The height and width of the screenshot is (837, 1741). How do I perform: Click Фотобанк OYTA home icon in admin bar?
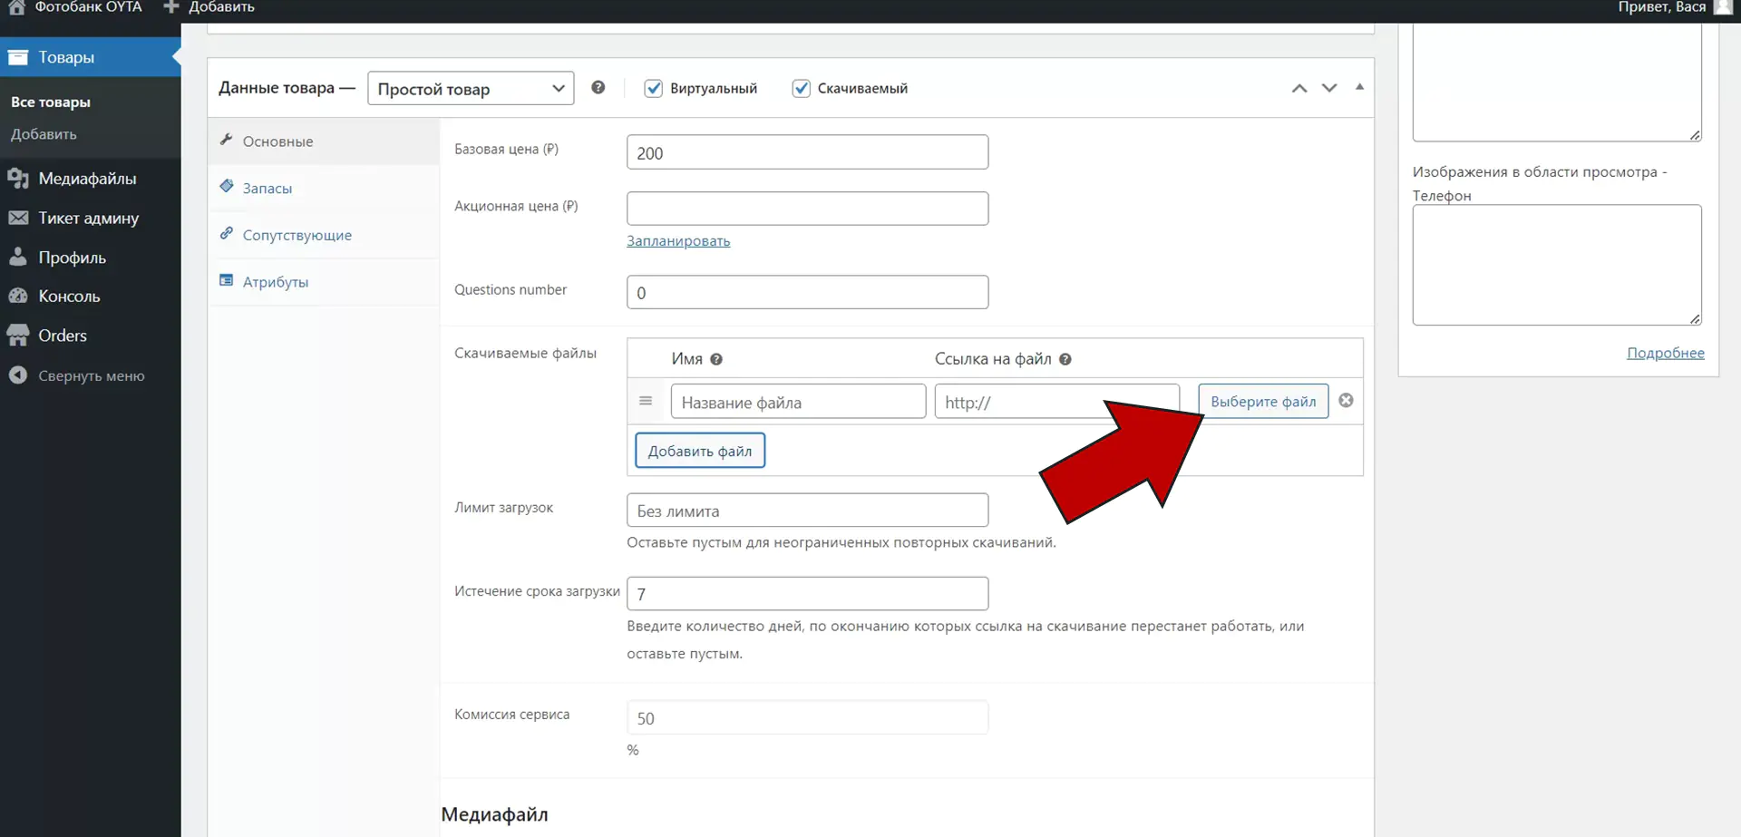(x=16, y=7)
